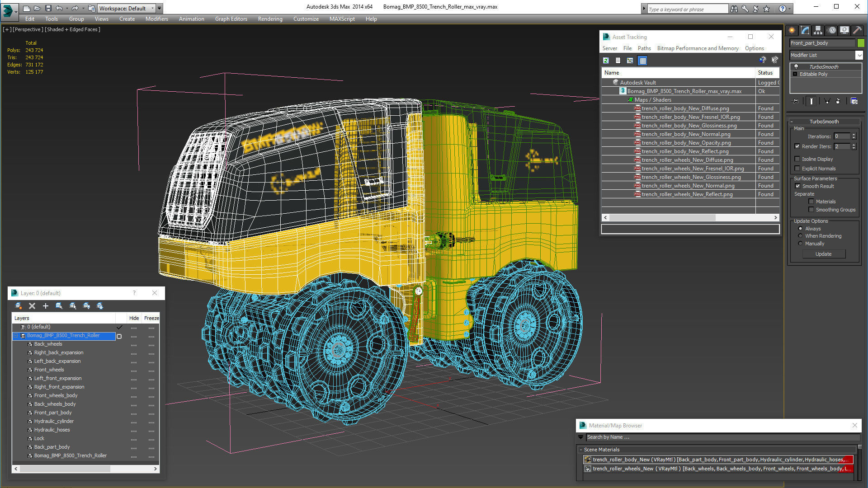Open the Undo history dropdown arrow
The height and width of the screenshot is (488, 868).
click(x=67, y=8)
